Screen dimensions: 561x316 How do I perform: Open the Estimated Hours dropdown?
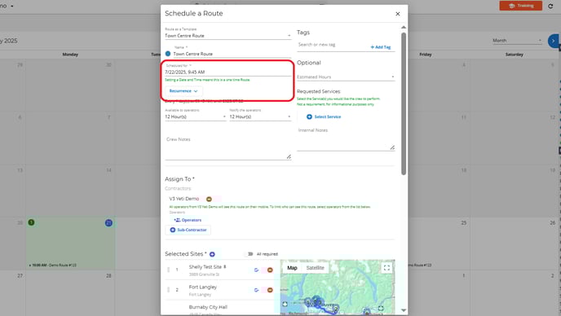(346, 77)
